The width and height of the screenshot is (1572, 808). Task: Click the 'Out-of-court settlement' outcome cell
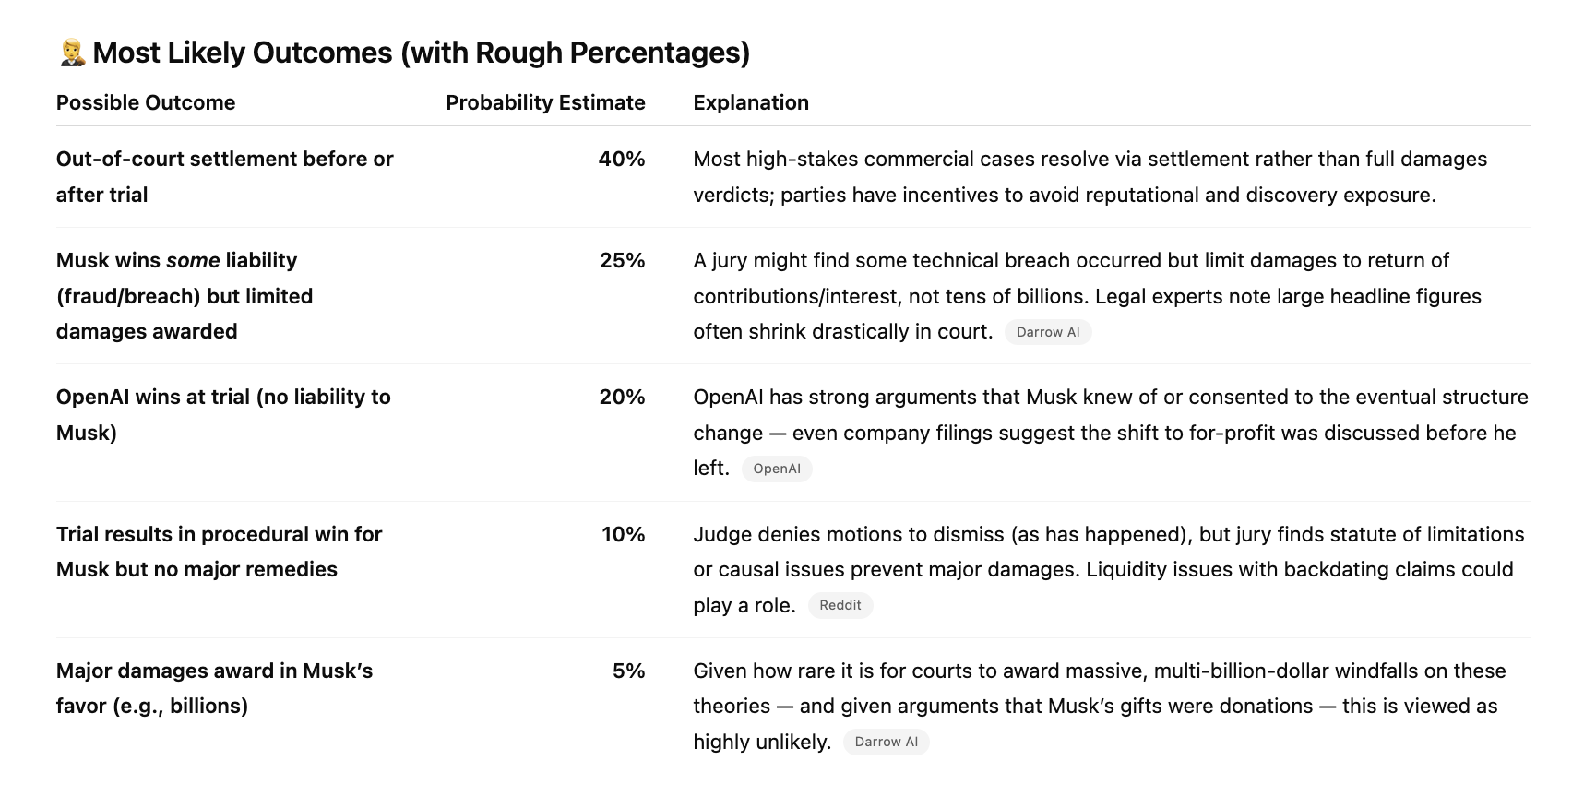224,176
